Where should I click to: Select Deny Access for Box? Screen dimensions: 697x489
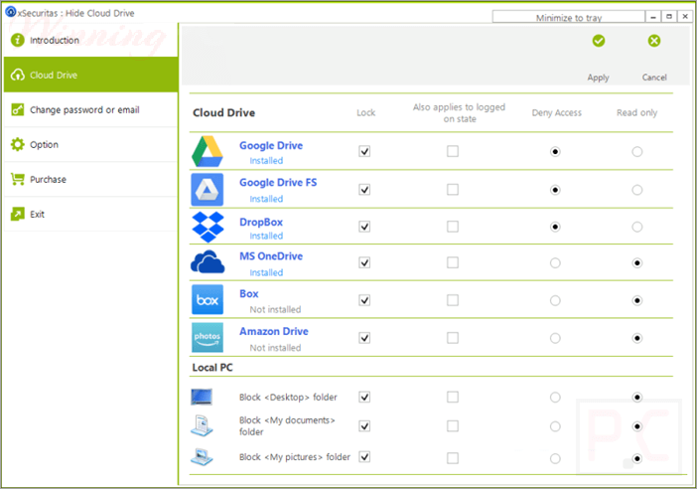pos(555,301)
